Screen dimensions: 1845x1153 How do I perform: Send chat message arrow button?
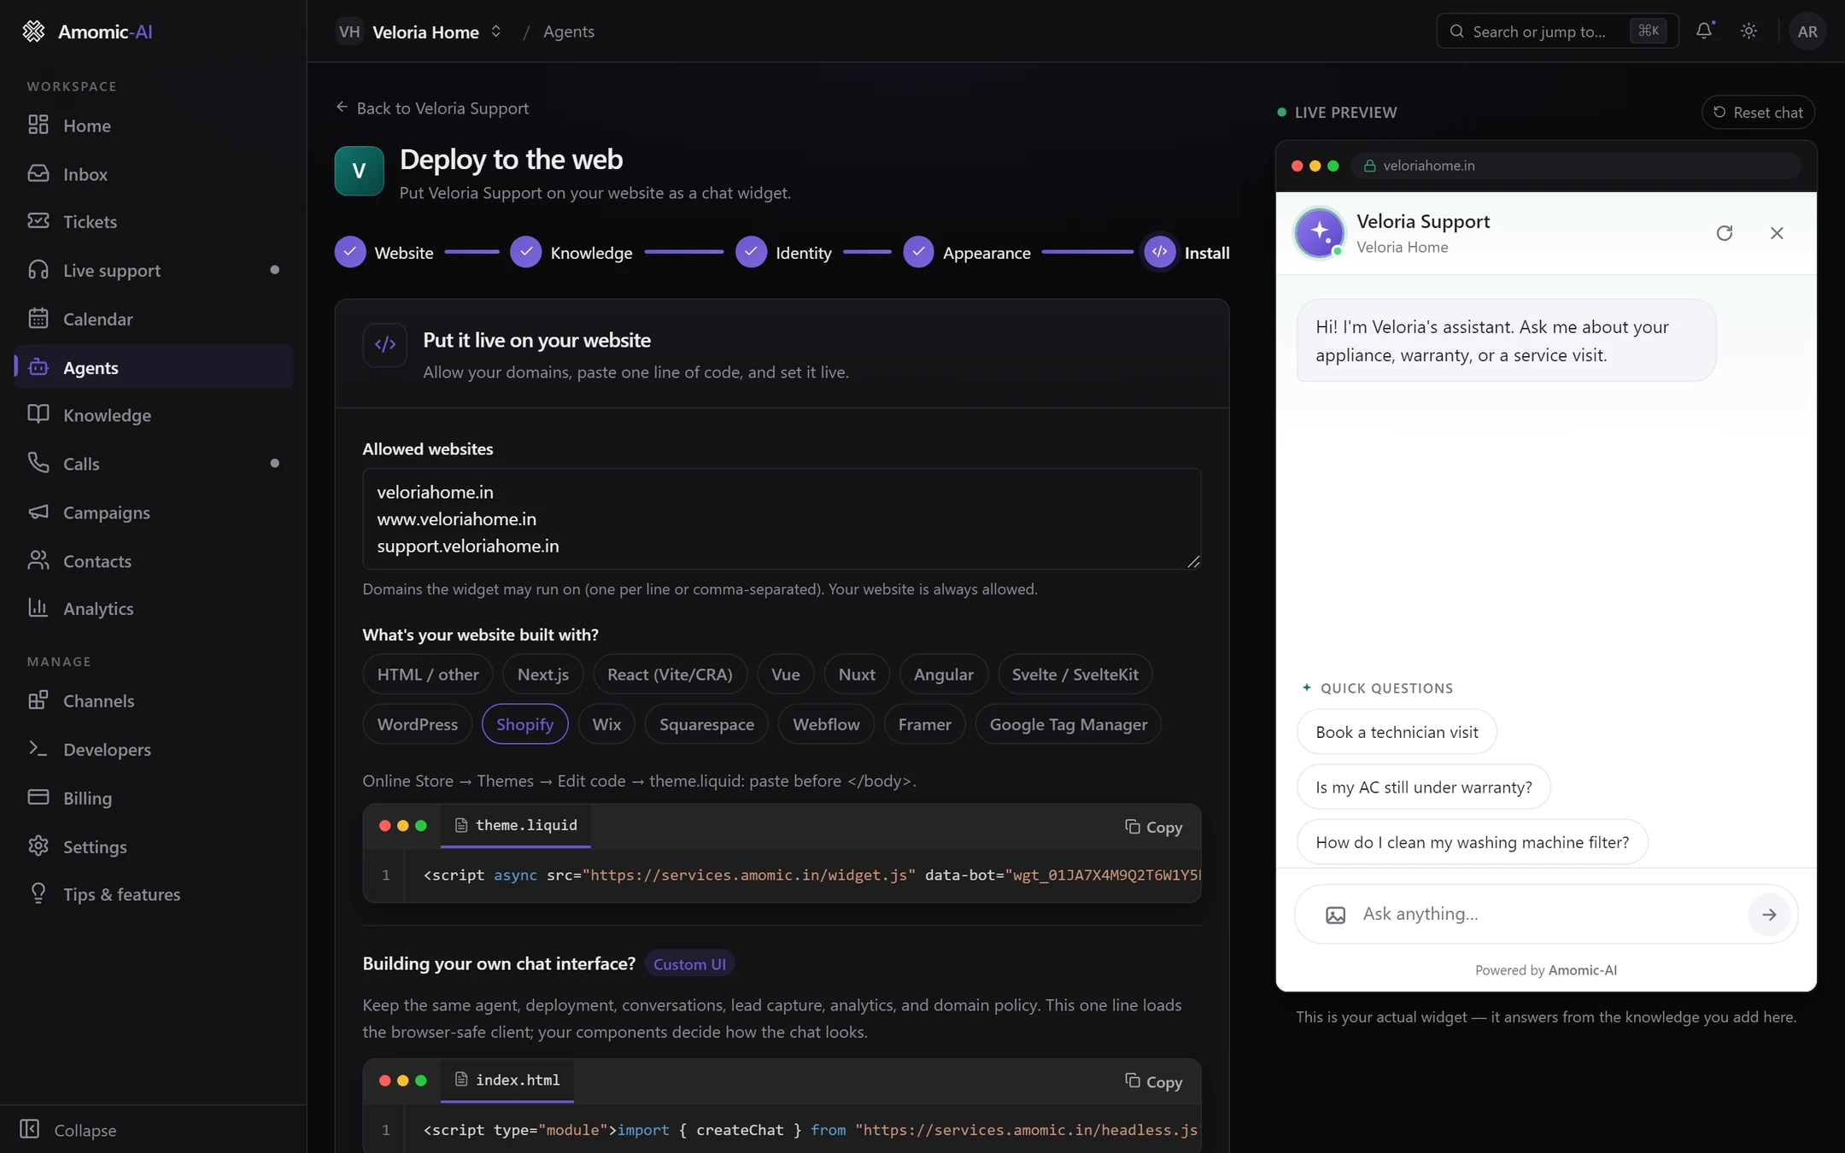click(1768, 915)
